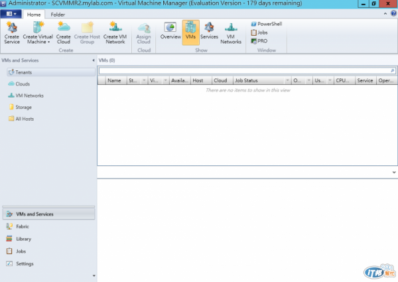398x282 pixels.
Task: Open the PRO window
Action: coord(259,41)
